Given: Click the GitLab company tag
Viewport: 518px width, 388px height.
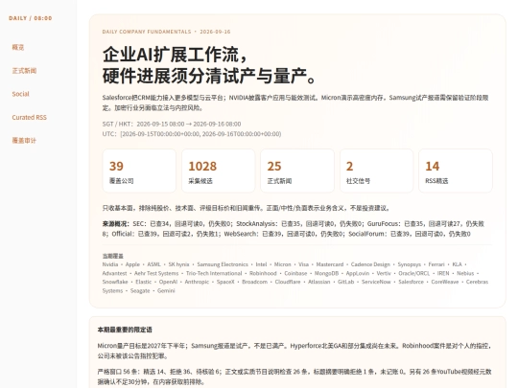Looking at the screenshot, I should 345,282.
